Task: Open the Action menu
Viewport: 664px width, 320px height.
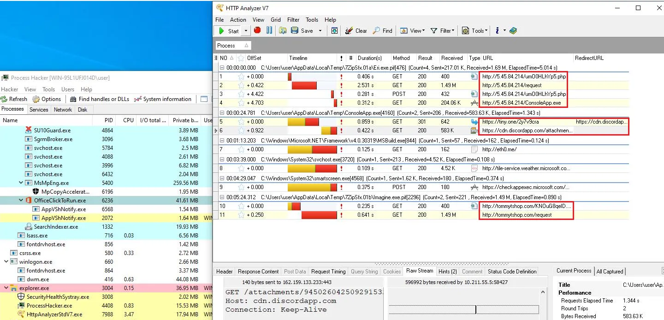Action: (x=238, y=20)
